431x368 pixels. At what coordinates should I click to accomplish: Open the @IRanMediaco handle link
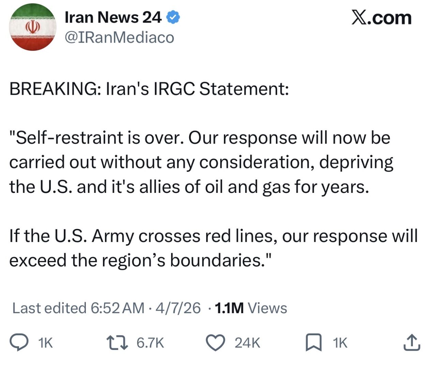[119, 37]
